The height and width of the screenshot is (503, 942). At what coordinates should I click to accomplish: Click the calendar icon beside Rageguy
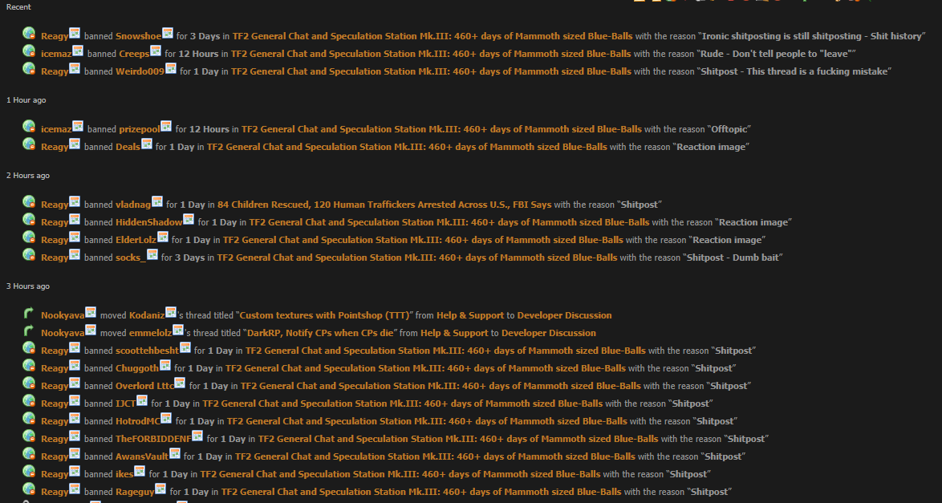(160, 489)
